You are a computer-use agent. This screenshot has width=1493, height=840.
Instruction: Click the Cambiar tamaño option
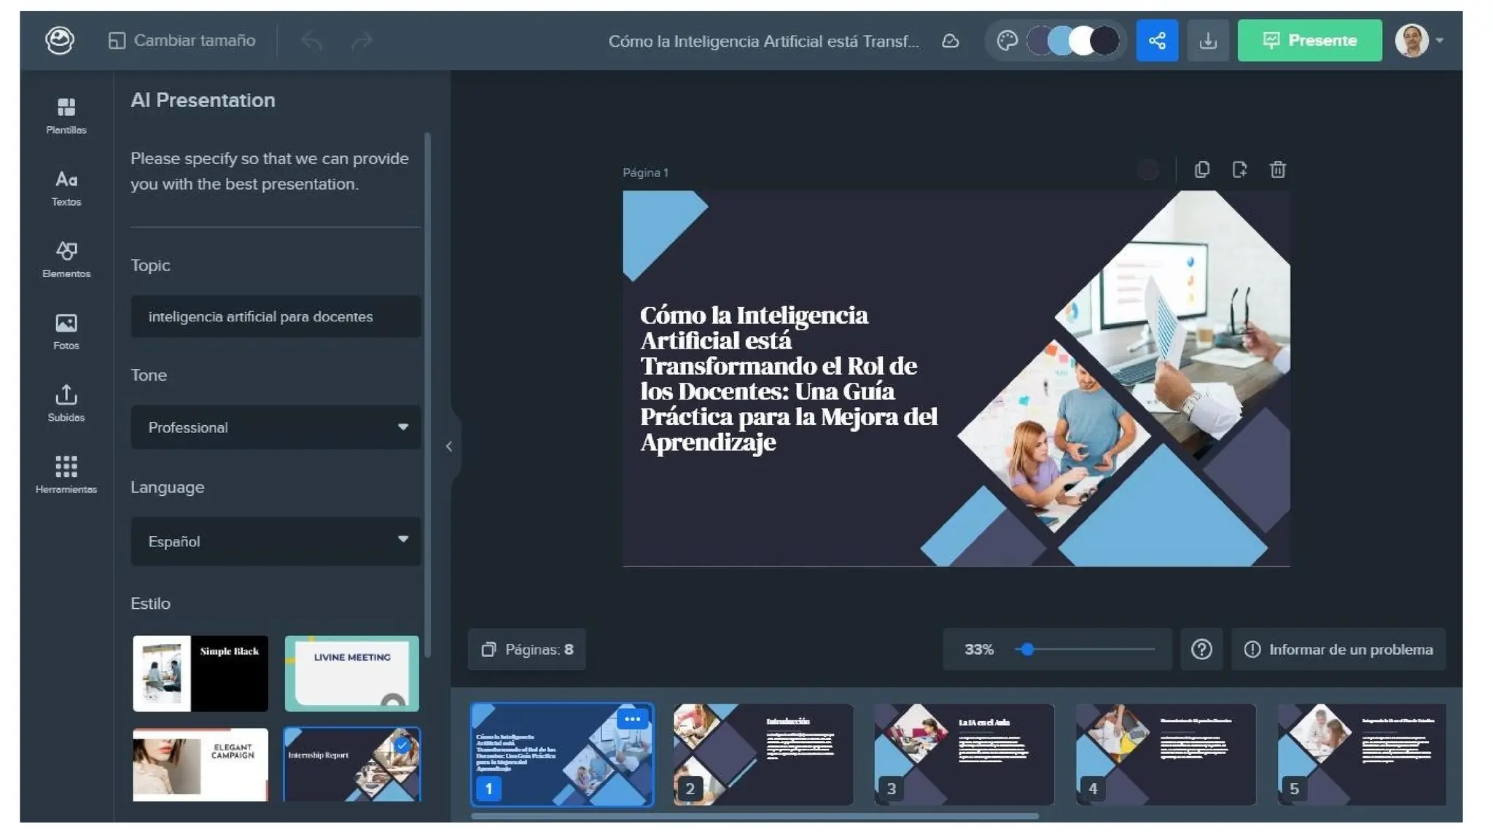point(182,41)
